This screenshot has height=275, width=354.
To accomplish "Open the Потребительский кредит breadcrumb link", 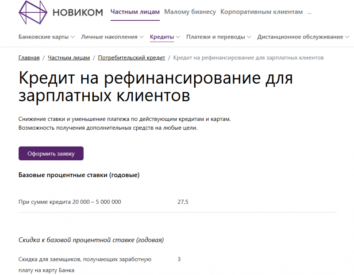I will pyautogui.click(x=132, y=58).
